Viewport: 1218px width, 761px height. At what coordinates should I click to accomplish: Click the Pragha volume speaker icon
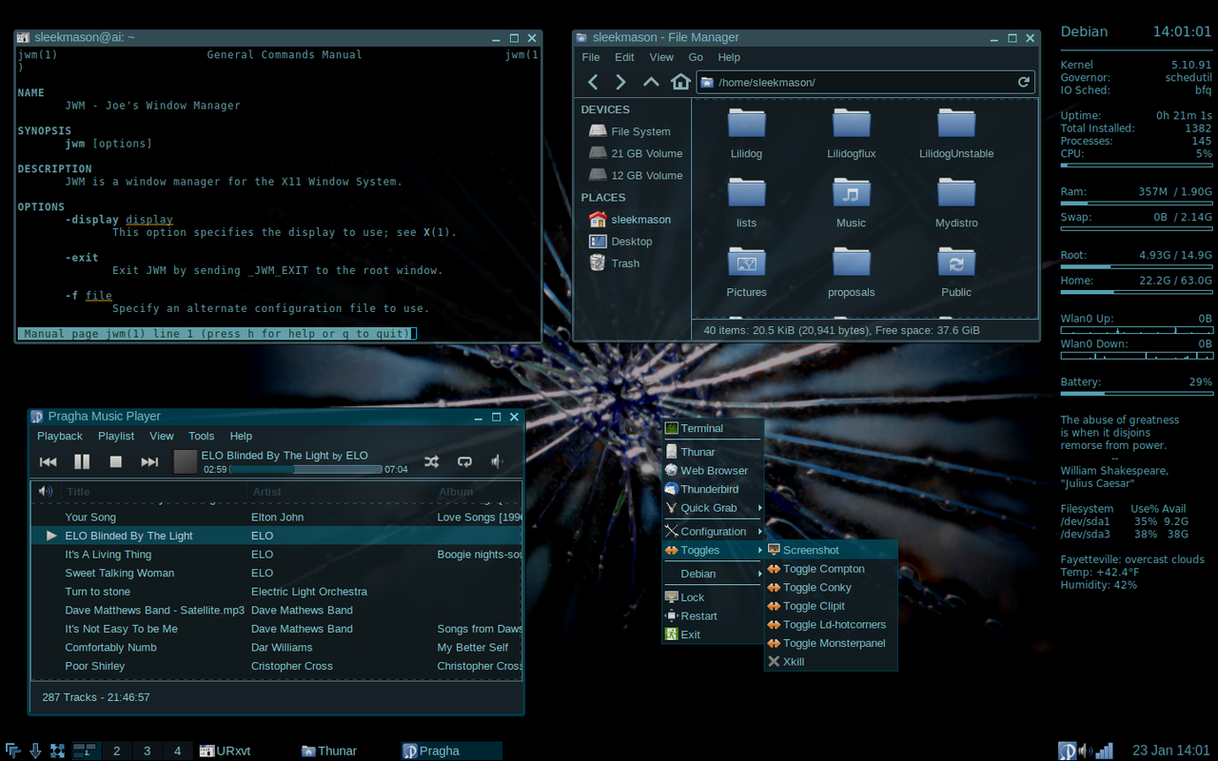497,461
